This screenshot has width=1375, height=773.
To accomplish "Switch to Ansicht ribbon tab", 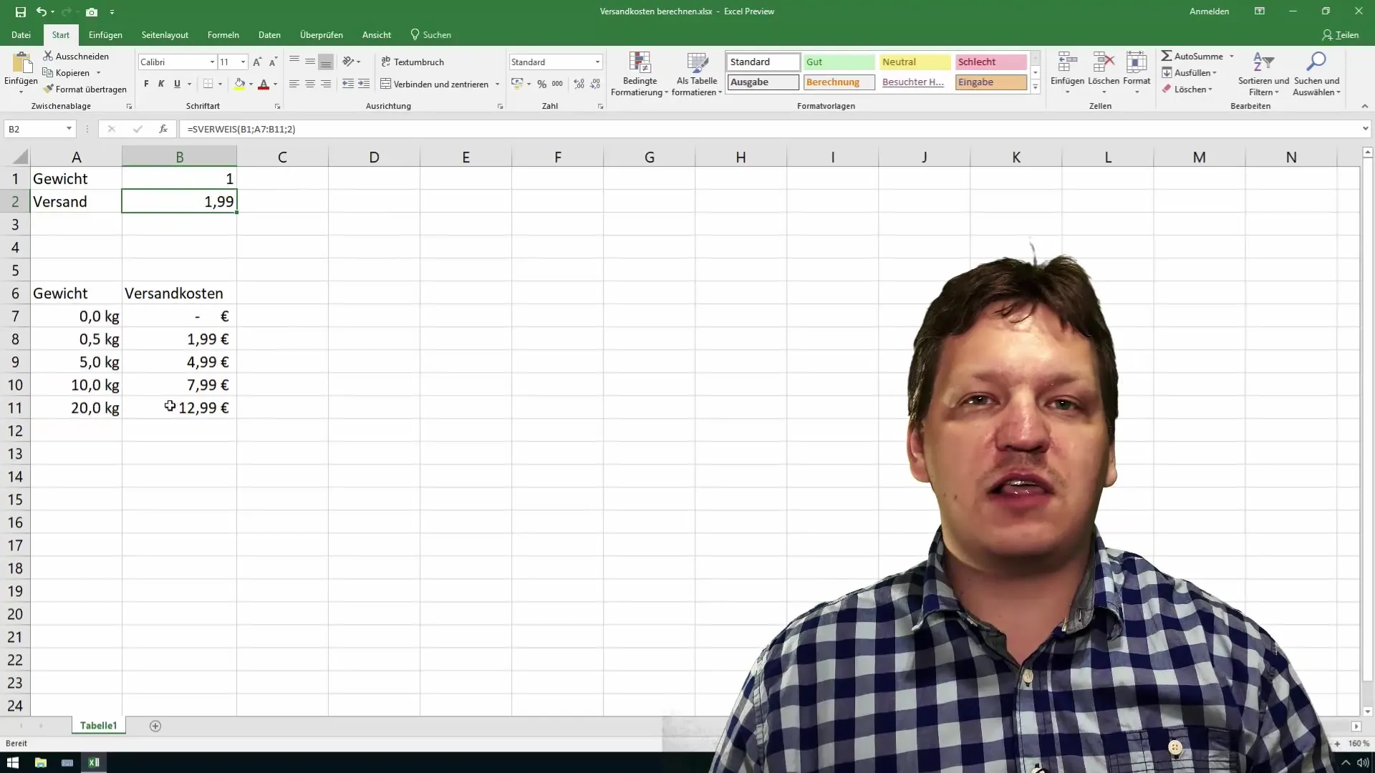I will click(x=377, y=34).
